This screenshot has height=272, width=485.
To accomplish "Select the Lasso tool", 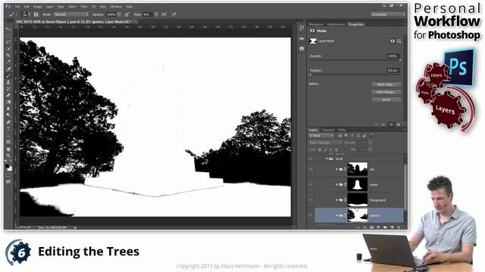I will 8,42.
